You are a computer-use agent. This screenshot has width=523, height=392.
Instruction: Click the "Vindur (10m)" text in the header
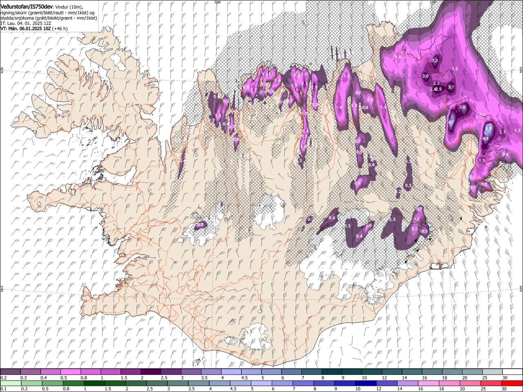(x=68, y=7)
